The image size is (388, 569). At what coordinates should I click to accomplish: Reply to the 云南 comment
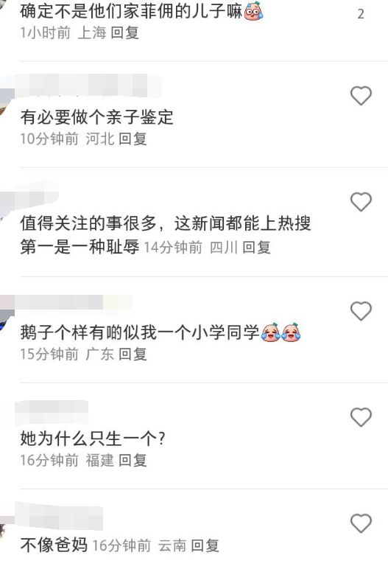[205, 545]
